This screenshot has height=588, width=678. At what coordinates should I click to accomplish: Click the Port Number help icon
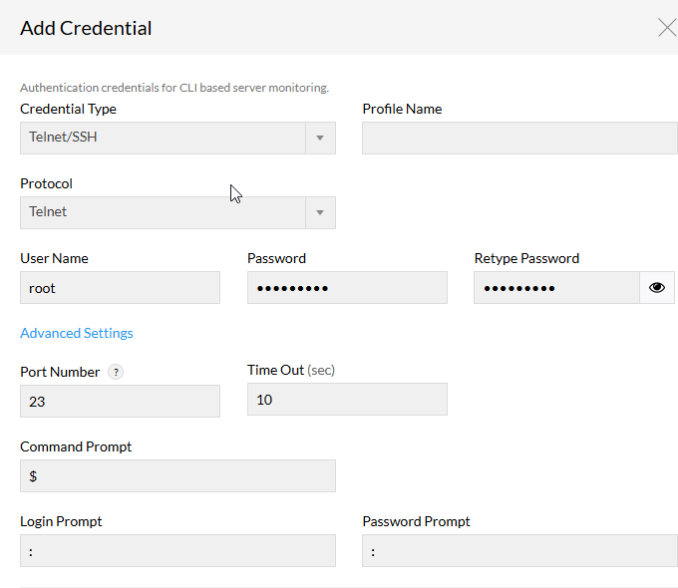116,373
